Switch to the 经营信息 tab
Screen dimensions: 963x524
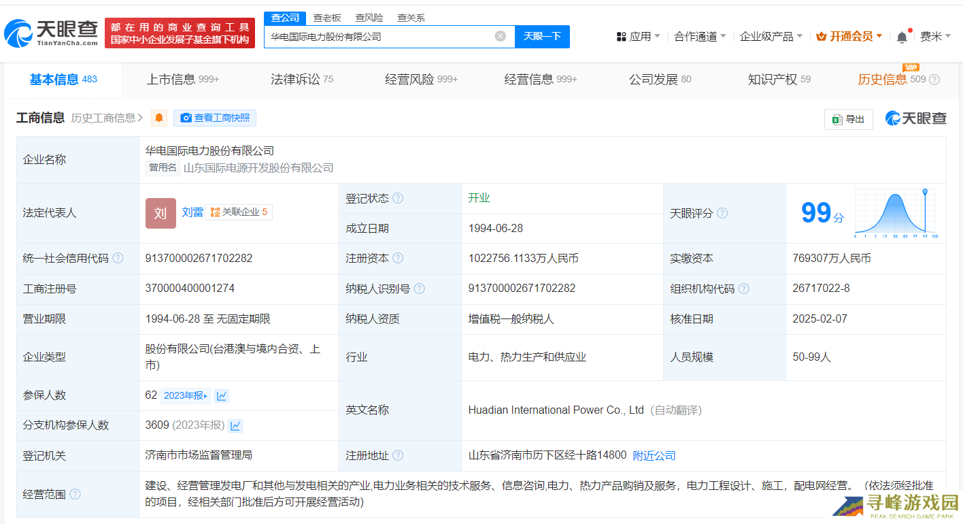[541, 80]
